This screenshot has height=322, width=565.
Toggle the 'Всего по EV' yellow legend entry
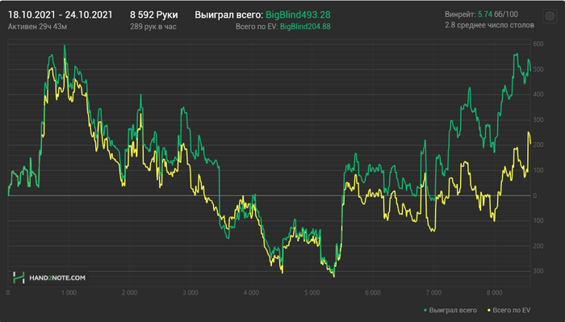508,310
